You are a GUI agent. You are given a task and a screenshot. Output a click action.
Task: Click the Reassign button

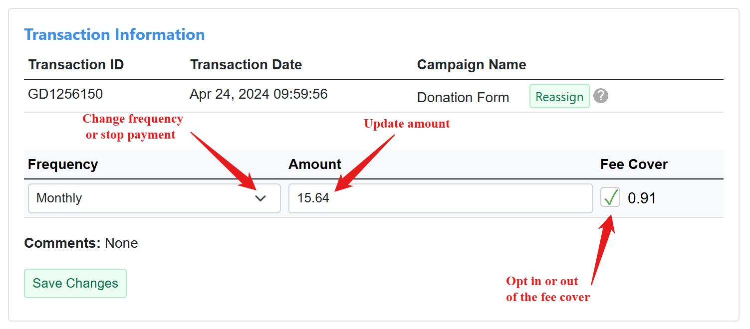click(559, 96)
